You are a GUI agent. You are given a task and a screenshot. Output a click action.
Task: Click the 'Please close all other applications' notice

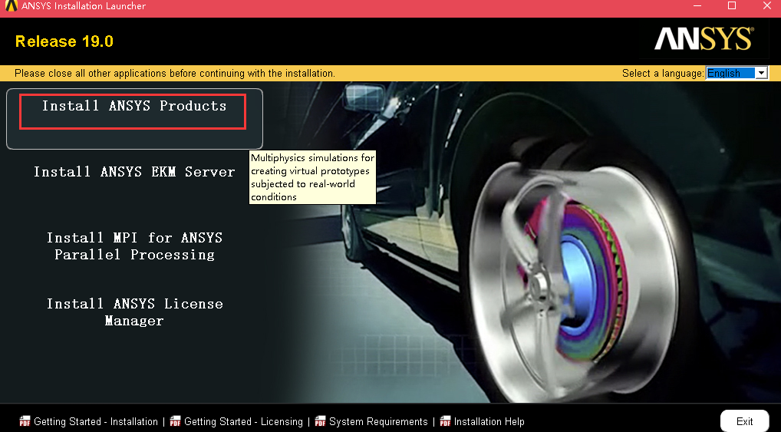click(175, 73)
